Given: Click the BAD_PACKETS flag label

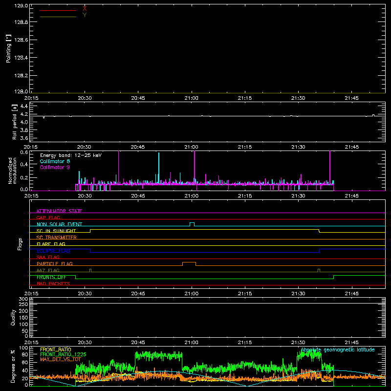Looking at the screenshot, I should 53,283.
